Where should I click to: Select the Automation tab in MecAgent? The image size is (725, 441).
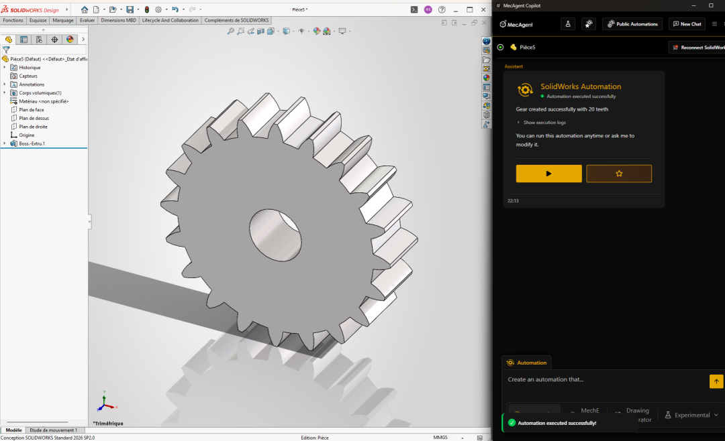[527, 363]
